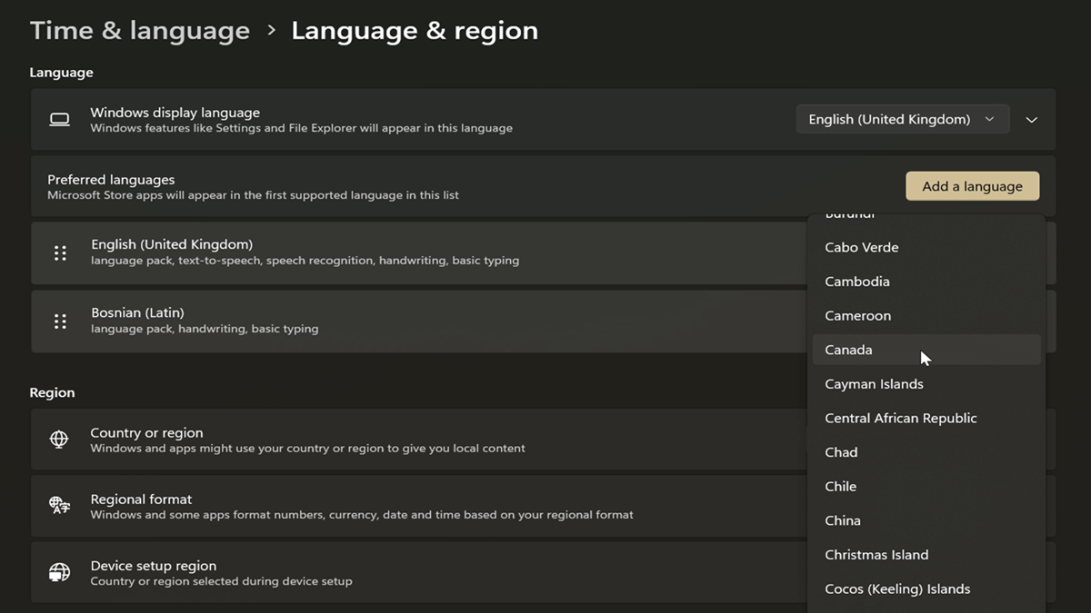Navigate back via Time & language breadcrumb
This screenshot has width=1091, height=613.
click(139, 30)
